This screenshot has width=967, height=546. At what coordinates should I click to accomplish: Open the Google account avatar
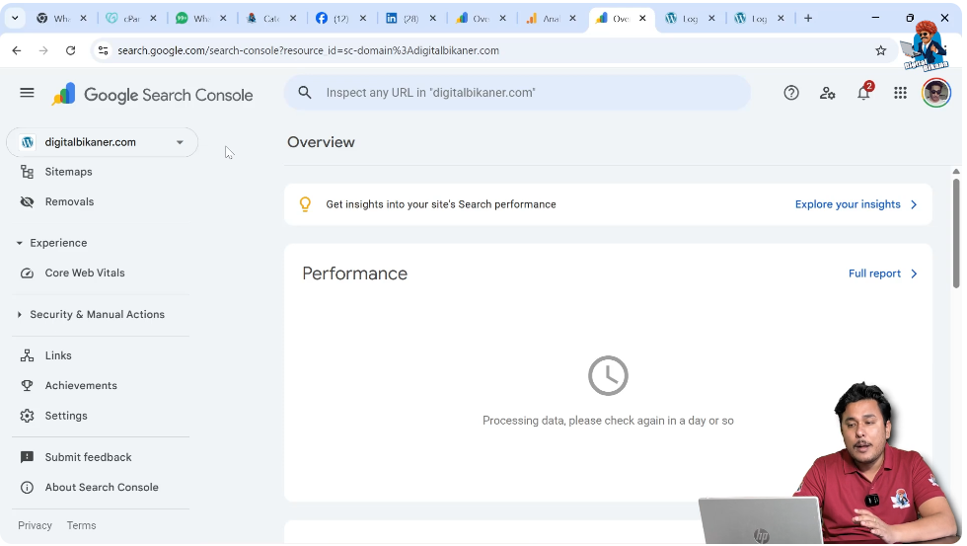pos(936,93)
